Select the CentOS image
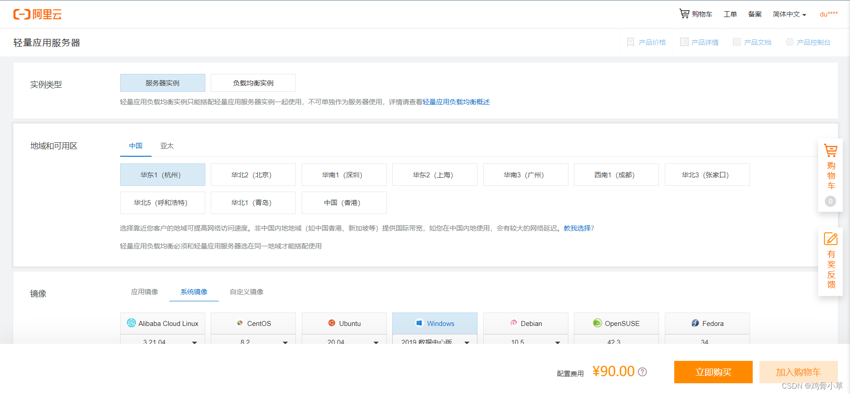 coord(253,323)
